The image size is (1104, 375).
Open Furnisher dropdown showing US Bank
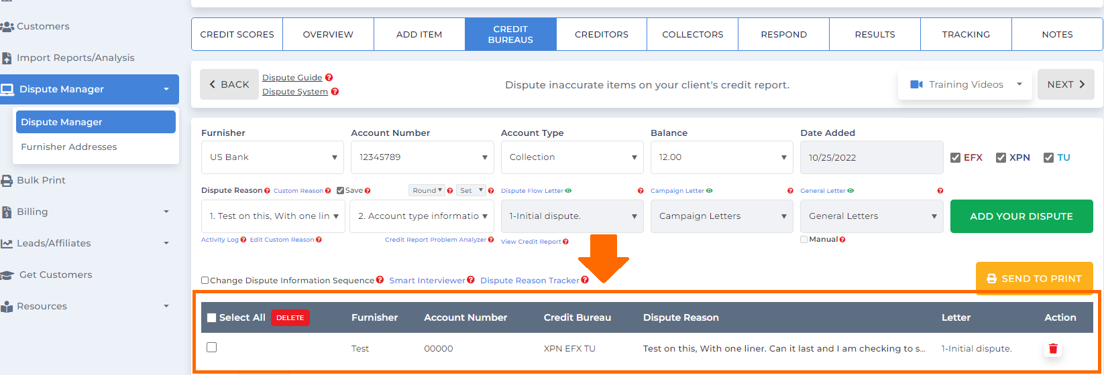(x=273, y=157)
